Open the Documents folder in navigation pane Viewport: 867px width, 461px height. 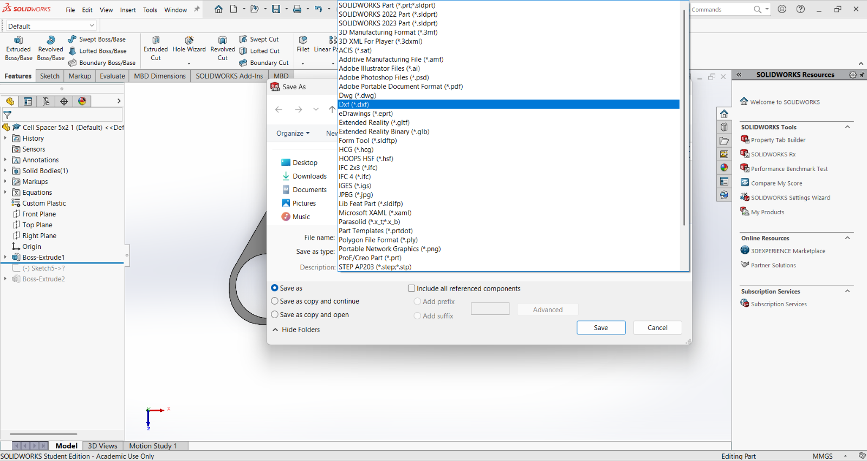(304, 190)
